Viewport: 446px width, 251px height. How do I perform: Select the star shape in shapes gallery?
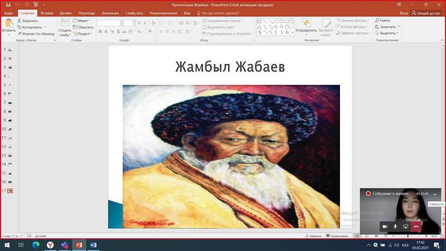[x=287, y=32]
